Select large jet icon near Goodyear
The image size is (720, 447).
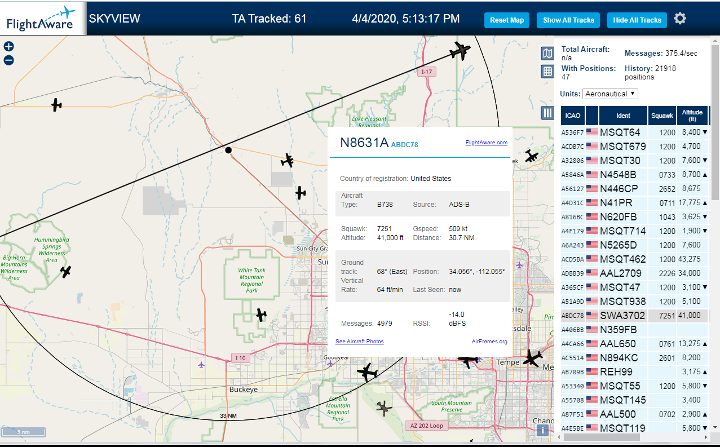[368, 373]
